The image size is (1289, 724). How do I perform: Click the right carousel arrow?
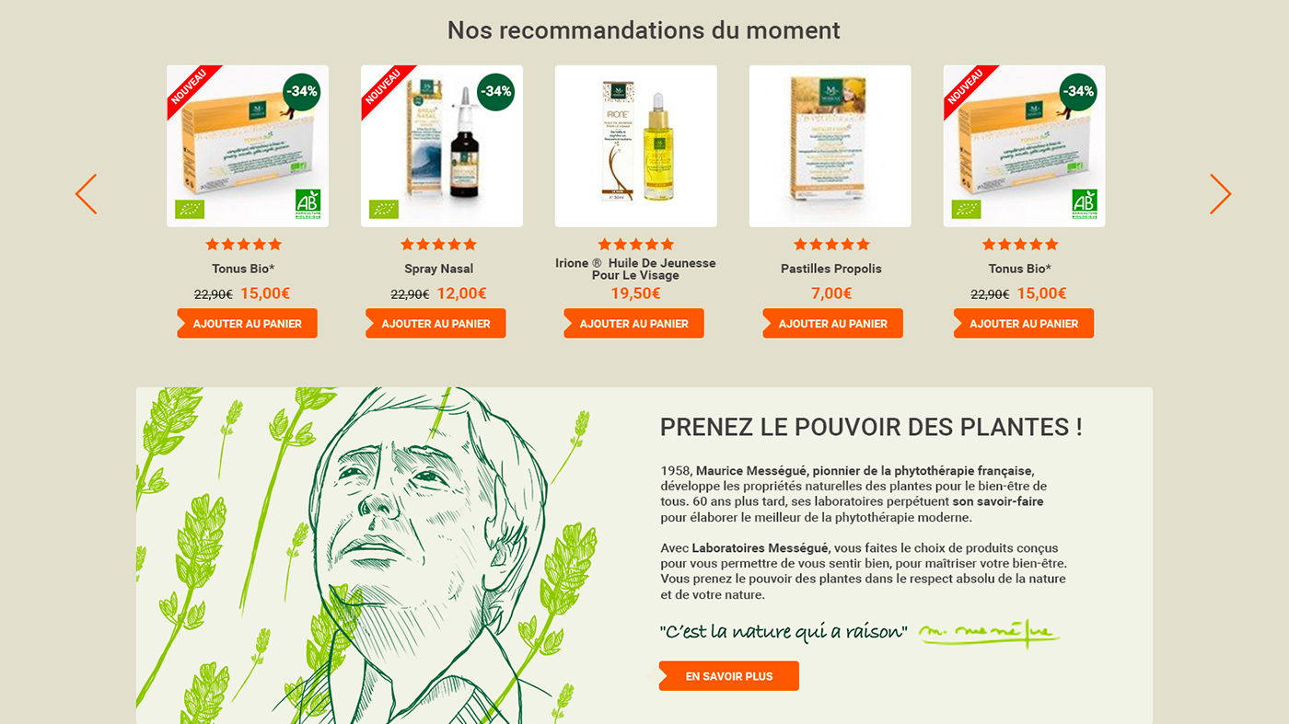(x=1220, y=194)
